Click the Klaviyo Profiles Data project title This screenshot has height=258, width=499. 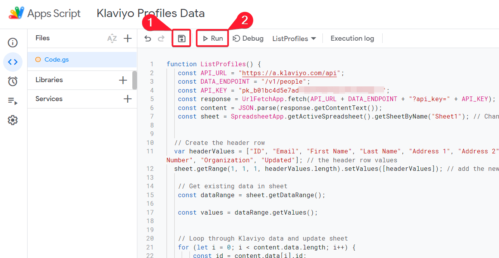click(151, 14)
